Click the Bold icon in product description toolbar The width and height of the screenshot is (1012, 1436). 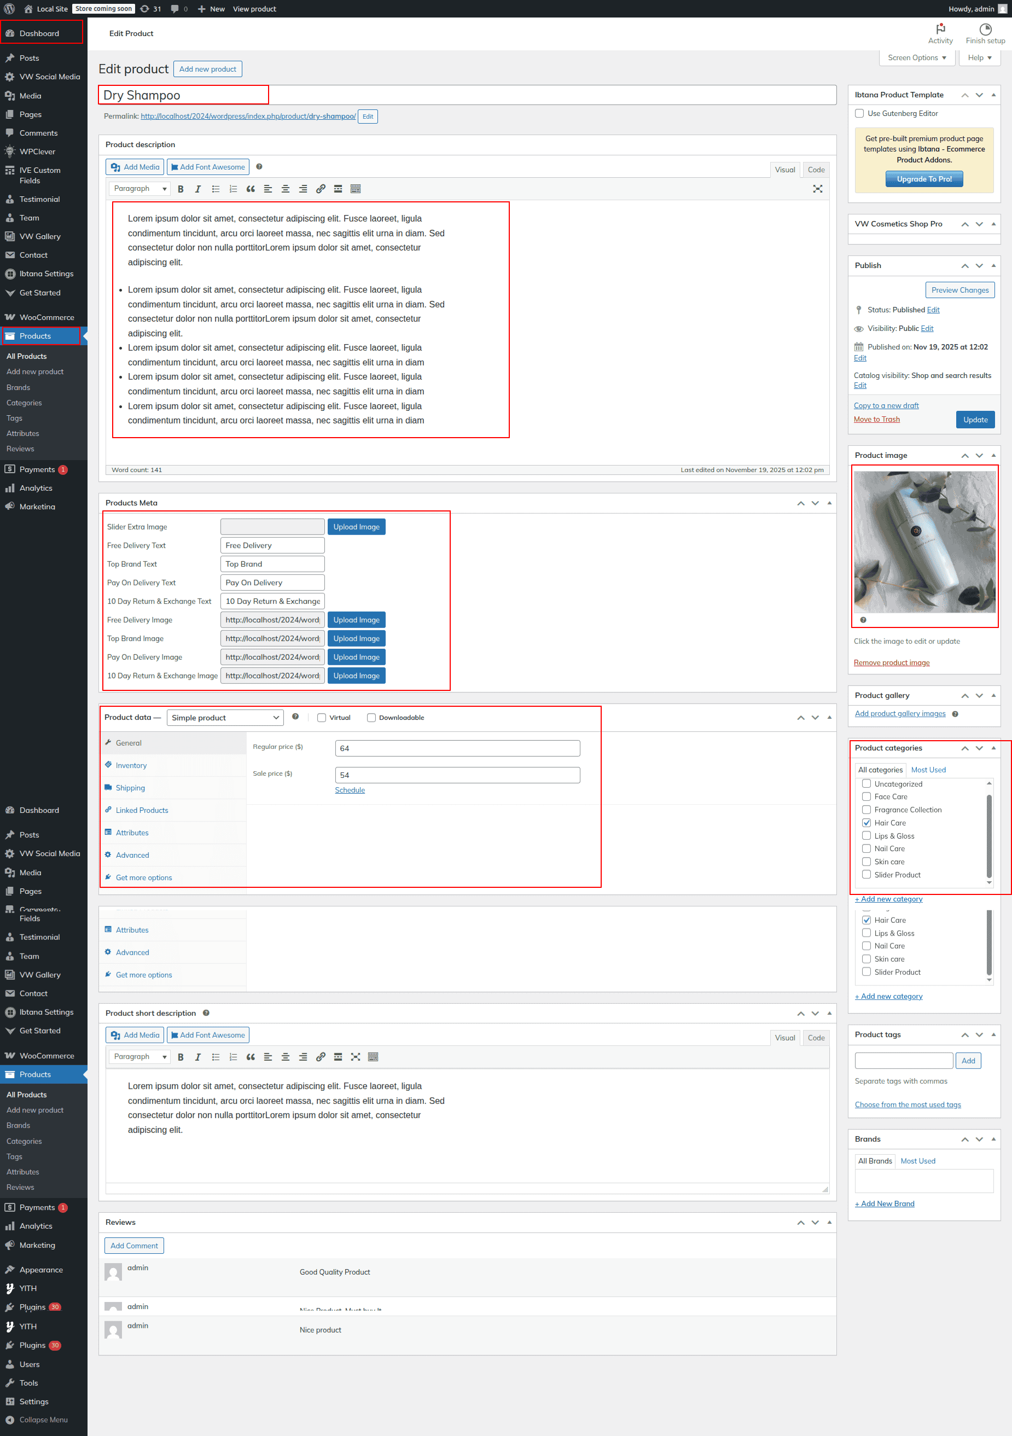(180, 189)
